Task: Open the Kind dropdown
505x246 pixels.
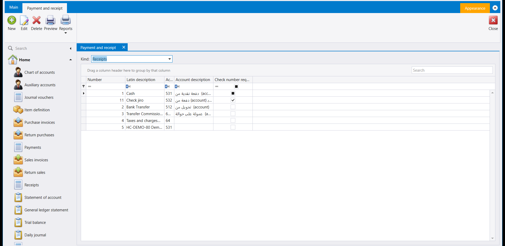Action: 170,59
